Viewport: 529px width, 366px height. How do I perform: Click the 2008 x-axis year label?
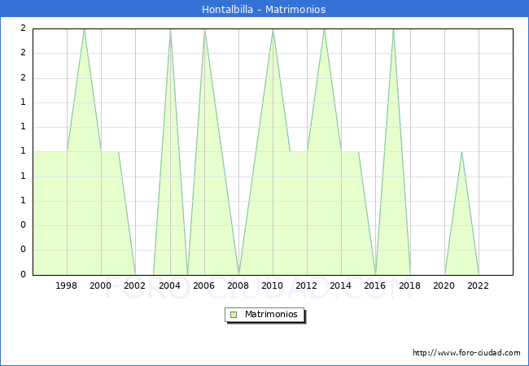click(x=238, y=285)
